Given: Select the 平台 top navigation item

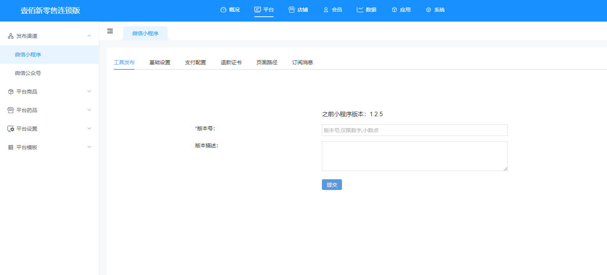Looking at the screenshot, I should coord(264,10).
